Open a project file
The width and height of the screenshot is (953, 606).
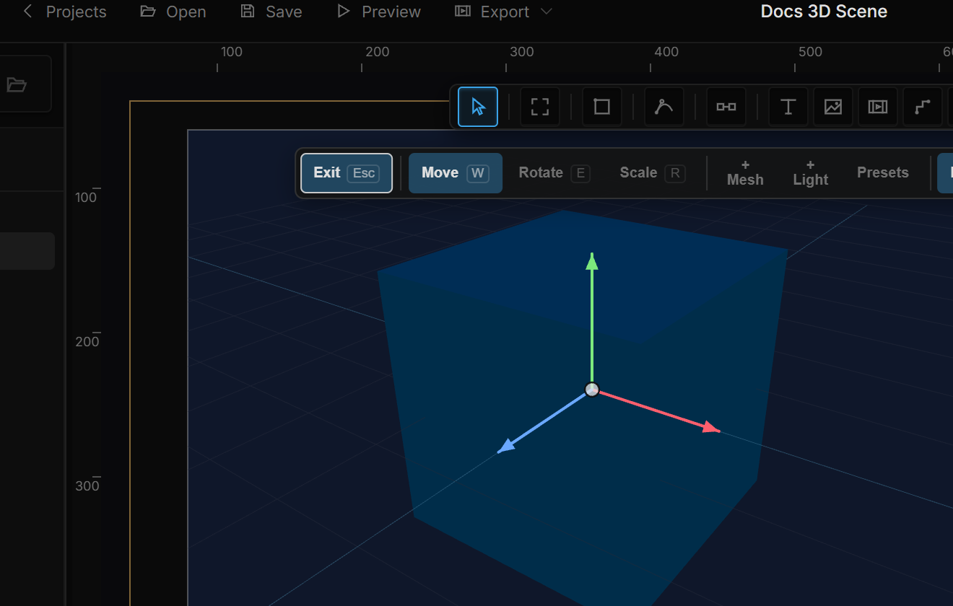coord(173,12)
